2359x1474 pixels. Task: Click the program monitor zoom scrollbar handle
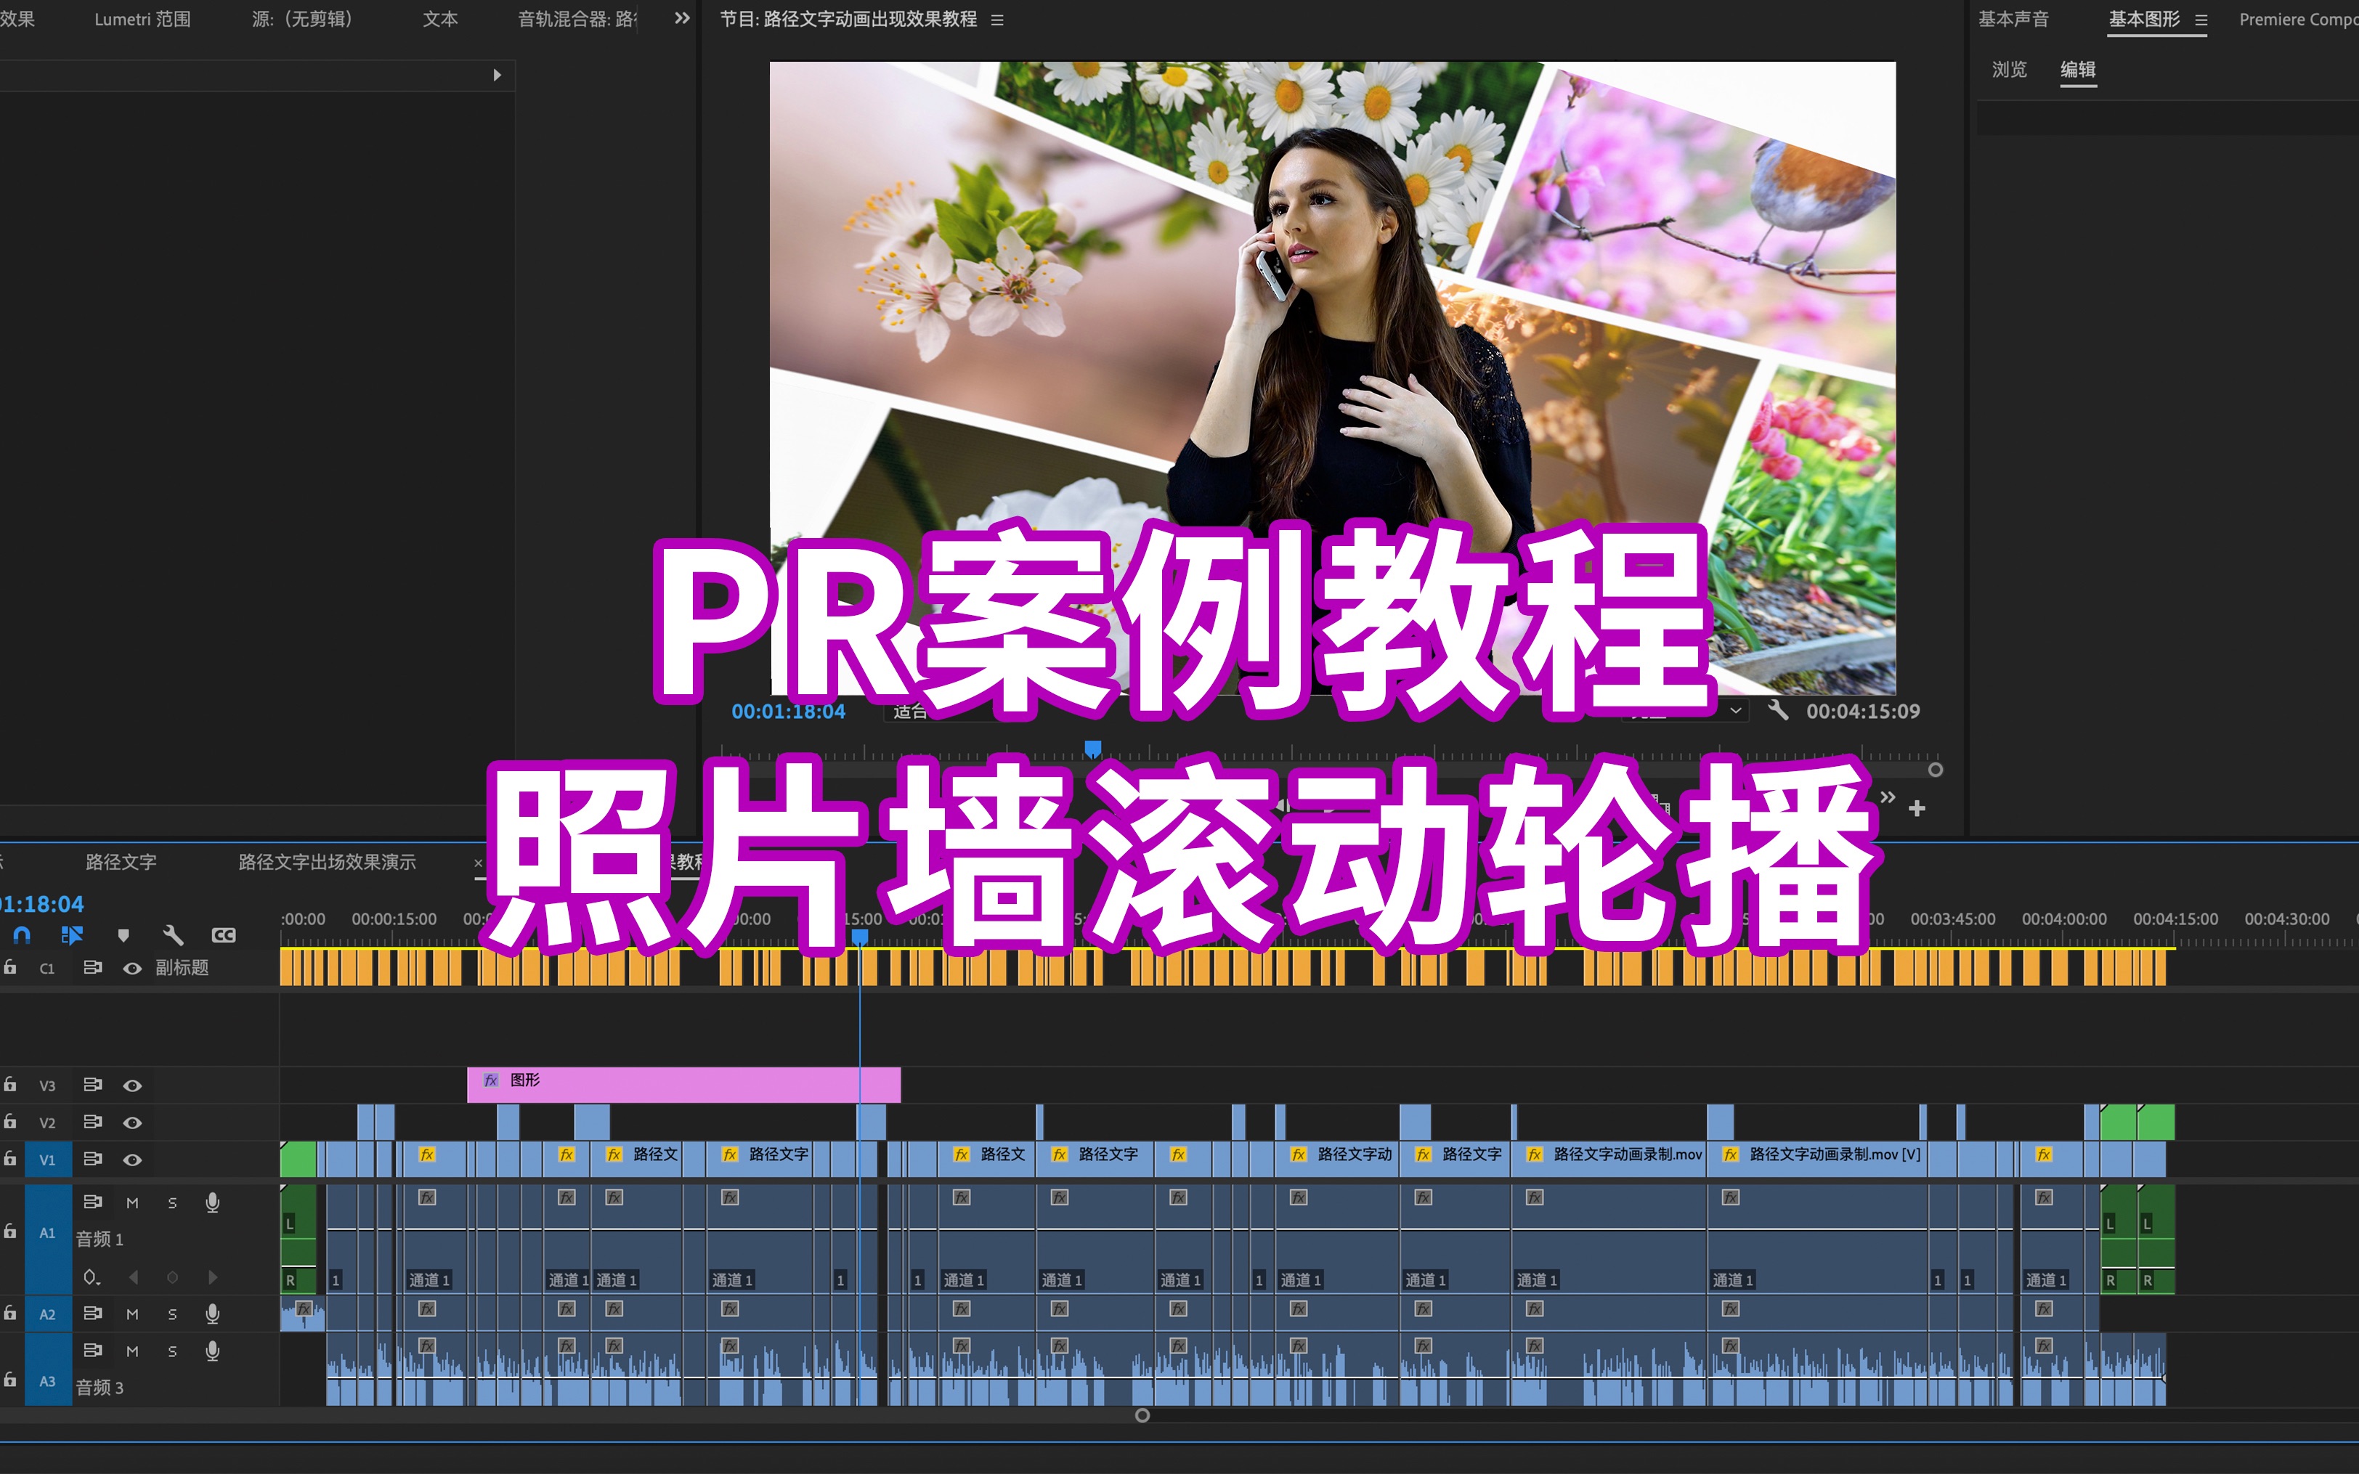click(1934, 770)
